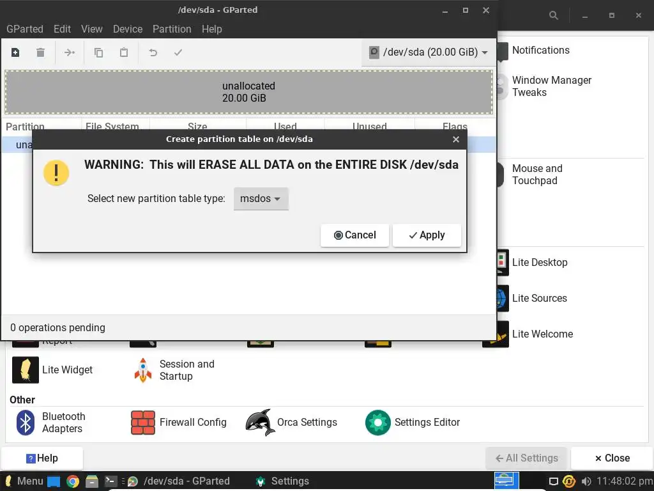This screenshot has height=491, width=654.
Task: Open Lite Welcome in Settings window
Action: 542,334
